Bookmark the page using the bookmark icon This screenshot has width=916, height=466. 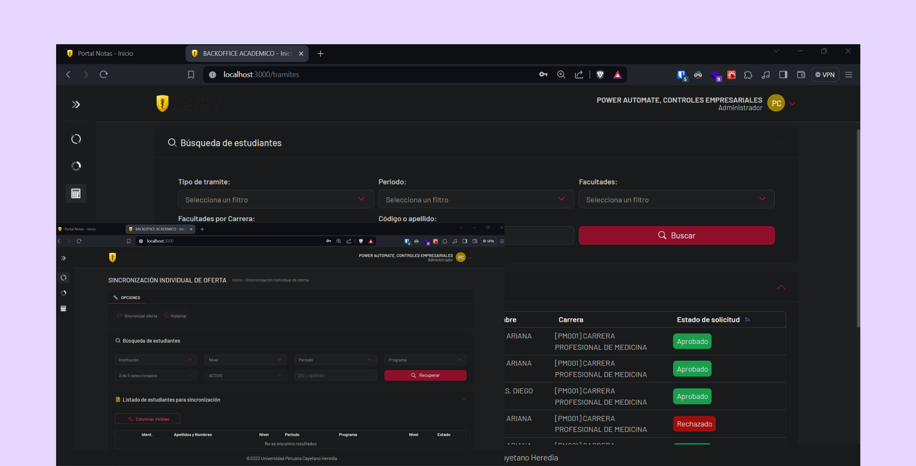(191, 75)
